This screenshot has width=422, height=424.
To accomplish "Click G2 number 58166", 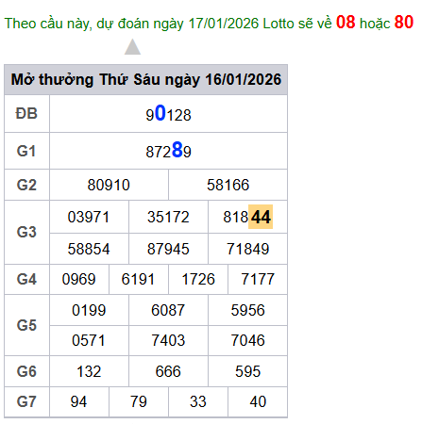I will [228, 185].
